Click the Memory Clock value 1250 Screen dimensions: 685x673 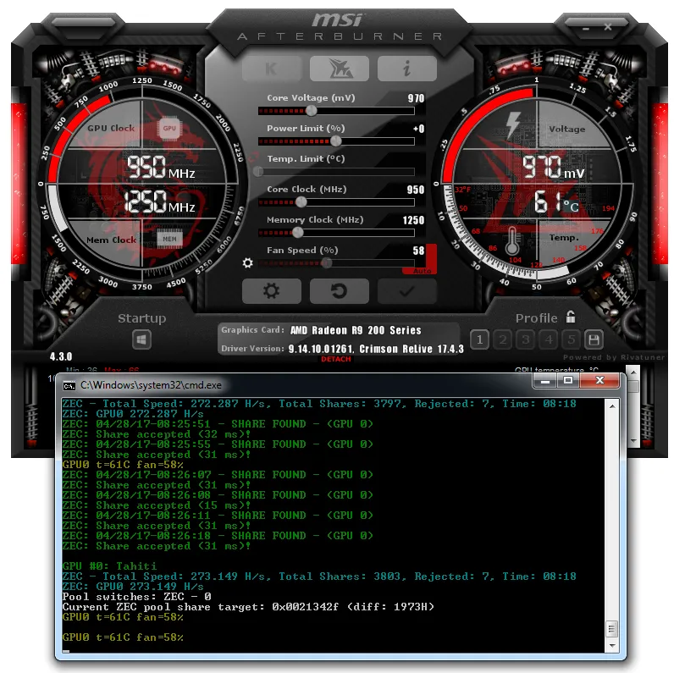pyautogui.click(x=413, y=220)
